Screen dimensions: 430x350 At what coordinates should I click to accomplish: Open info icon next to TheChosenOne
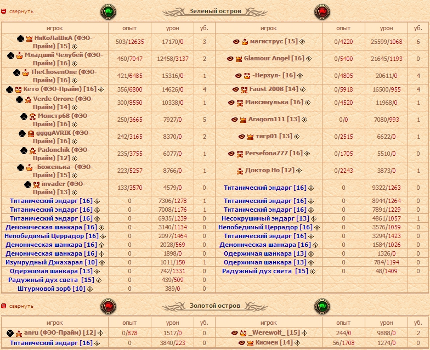tap(75, 80)
